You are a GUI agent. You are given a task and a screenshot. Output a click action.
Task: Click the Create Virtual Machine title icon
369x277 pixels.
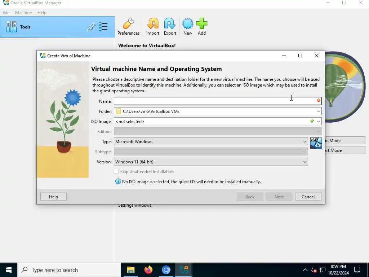(43, 56)
